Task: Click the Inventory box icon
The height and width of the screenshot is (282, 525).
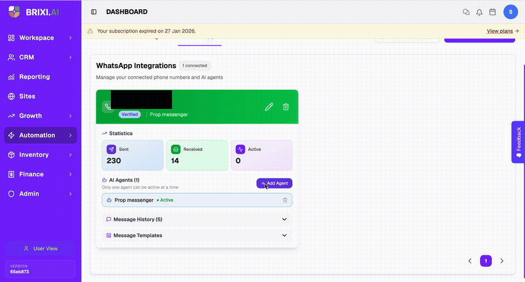Action: pos(12,155)
